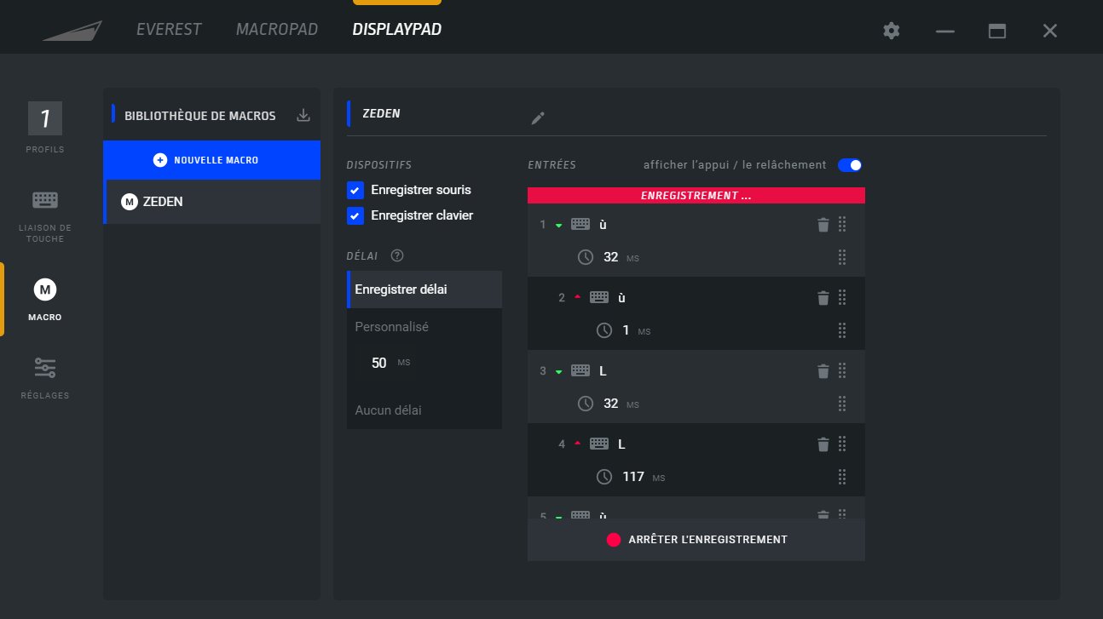Select the Aucun délai option
This screenshot has height=619, width=1103.
click(389, 410)
